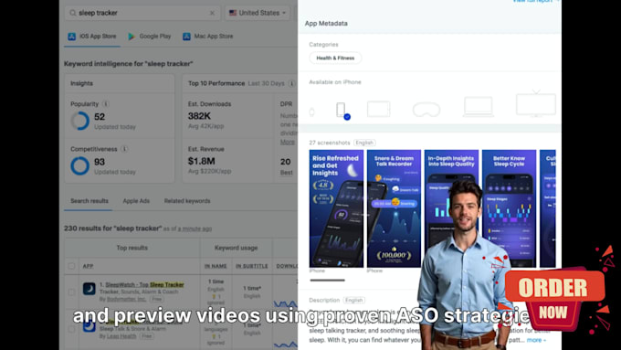
Task: Click the More link under DPR
Action: (x=287, y=142)
